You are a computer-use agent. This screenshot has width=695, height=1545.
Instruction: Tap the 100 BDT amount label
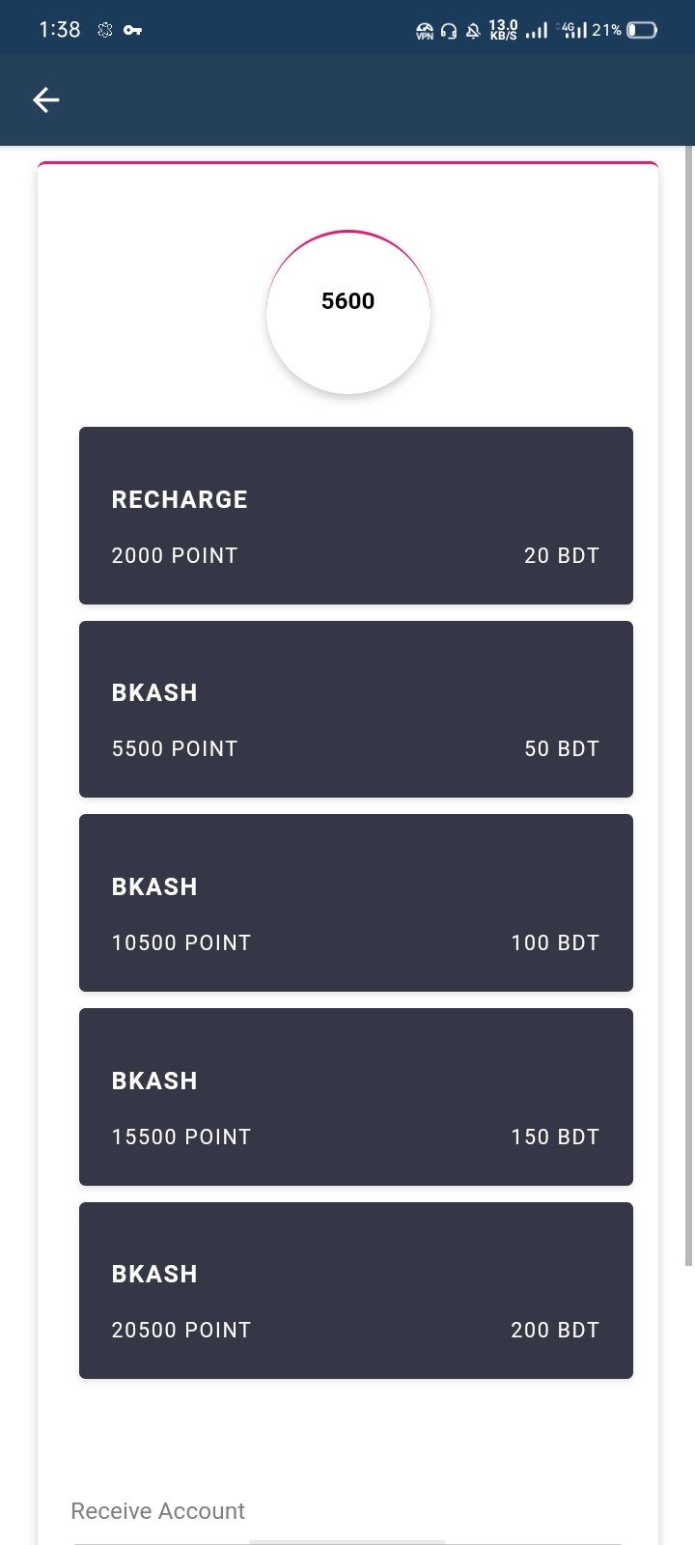click(x=555, y=942)
